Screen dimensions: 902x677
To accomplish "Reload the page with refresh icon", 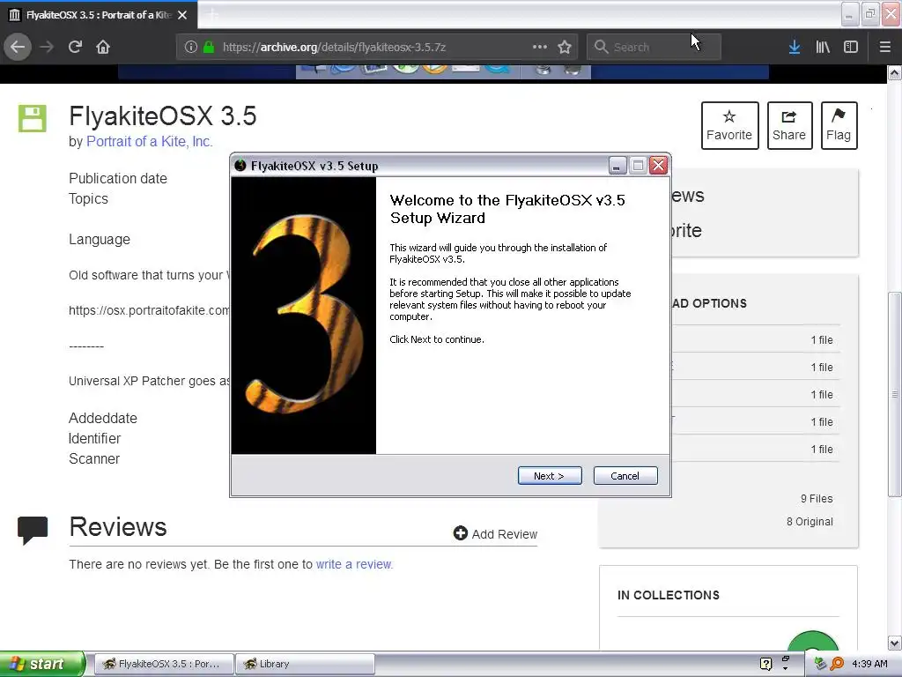I will 75,47.
